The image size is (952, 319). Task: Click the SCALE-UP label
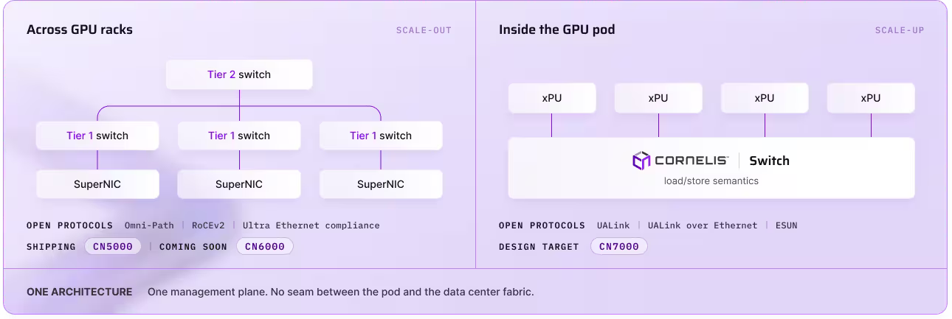[900, 30]
